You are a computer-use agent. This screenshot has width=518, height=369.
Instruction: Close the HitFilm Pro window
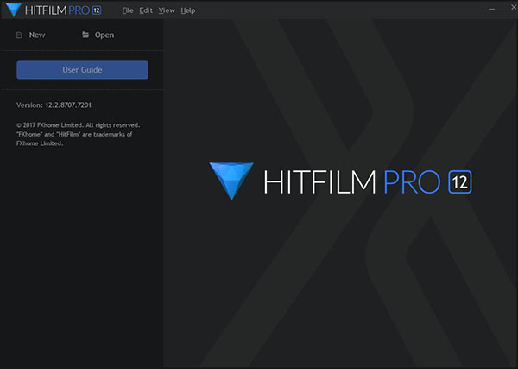click(x=514, y=8)
